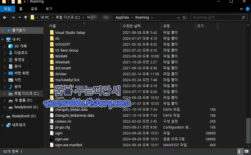Select AppData breadcrumb segment
The width and height of the screenshot is (251, 155).
click(x=122, y=17)
